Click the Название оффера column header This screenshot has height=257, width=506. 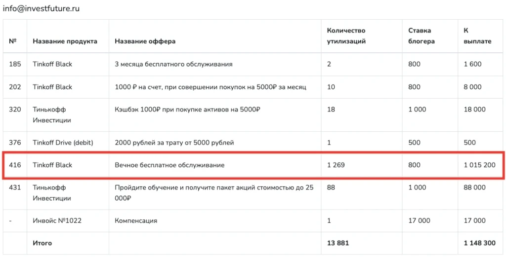(145, 41)
